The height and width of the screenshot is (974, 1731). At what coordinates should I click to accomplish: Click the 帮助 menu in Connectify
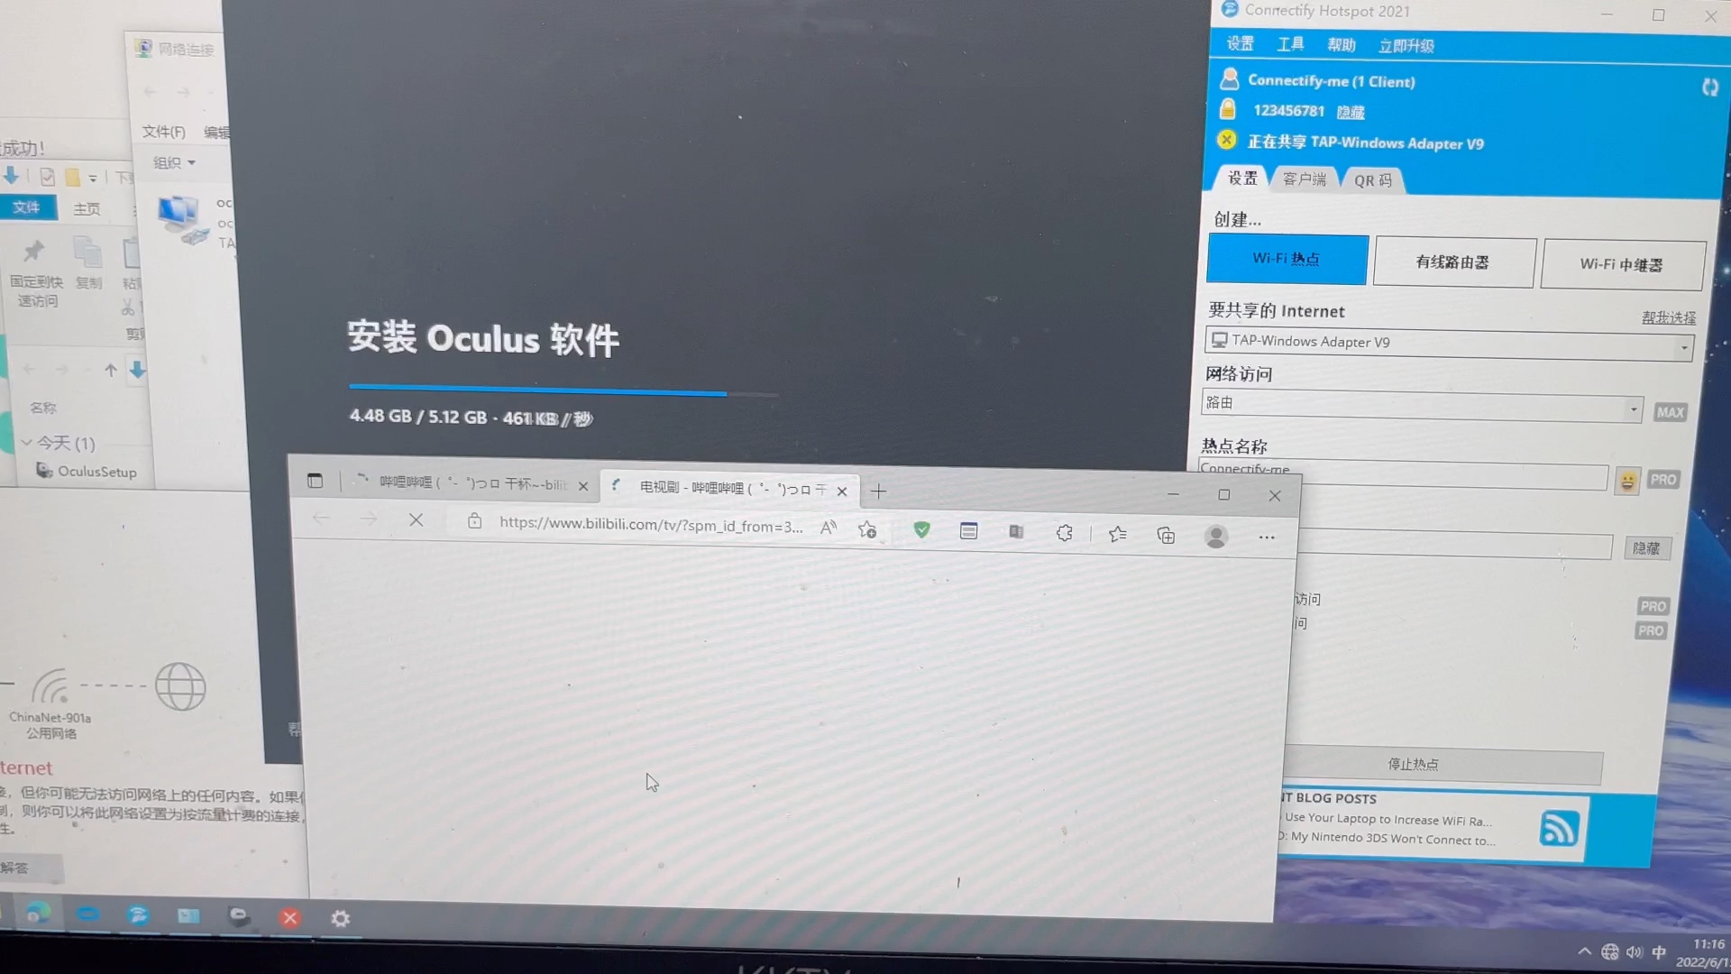[x=1341, y=44]
